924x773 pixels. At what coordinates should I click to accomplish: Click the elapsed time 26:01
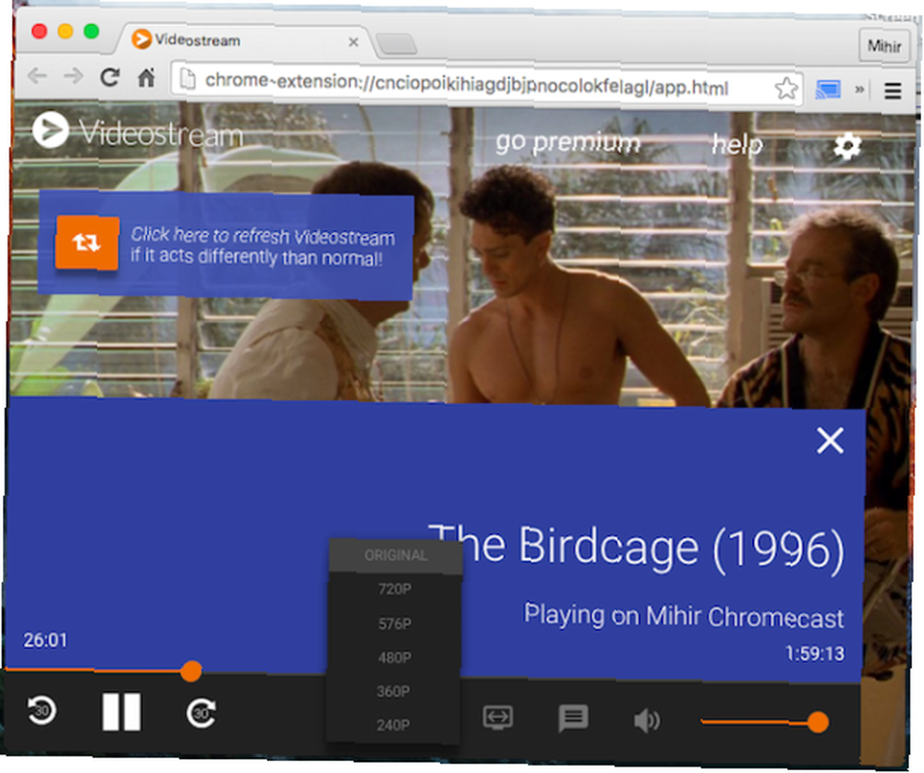pos(45,640)
